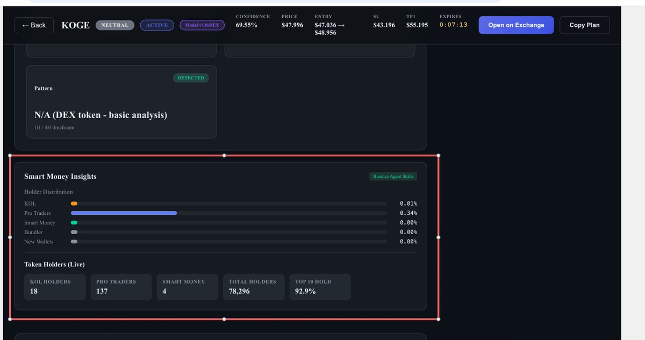The width and height of the screenshot is (645, 340).
Task: Click the confidence value 69.55%
Action: coord(247,25)
